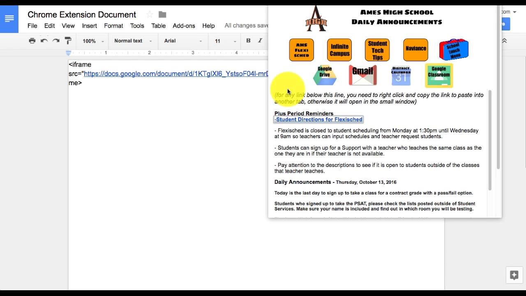
Task: Open the Format menu
Action: pos(113,25)
